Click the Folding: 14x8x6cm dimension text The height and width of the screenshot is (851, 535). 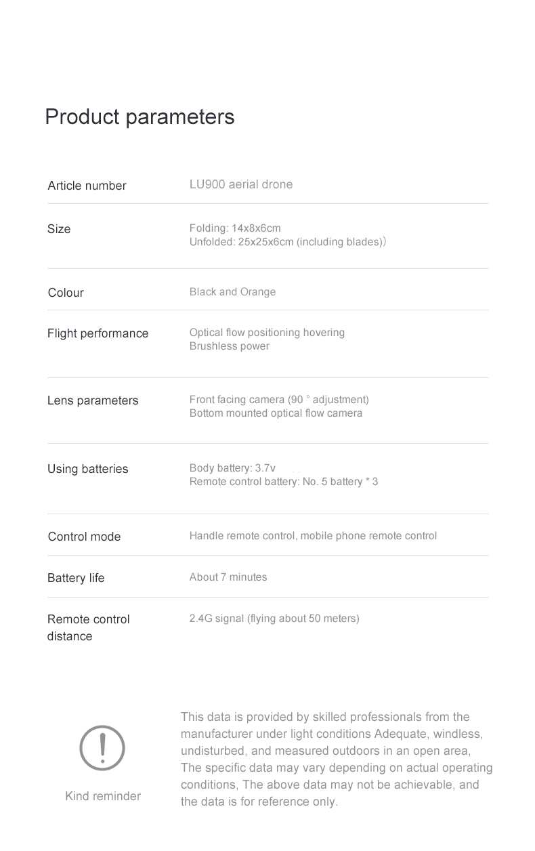click(x=235, y=228)
